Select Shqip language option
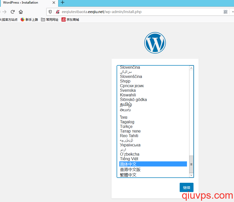Image resolution: width=234 pixels, height=202 pixels. [x=153, y=81]
